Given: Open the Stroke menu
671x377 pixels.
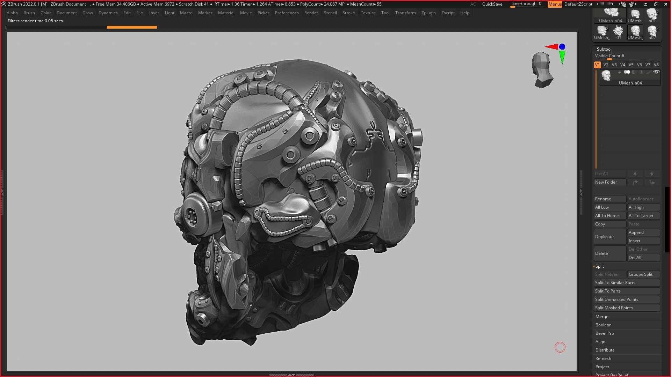Looking at the screenshot, I should [x=348, y=13].
